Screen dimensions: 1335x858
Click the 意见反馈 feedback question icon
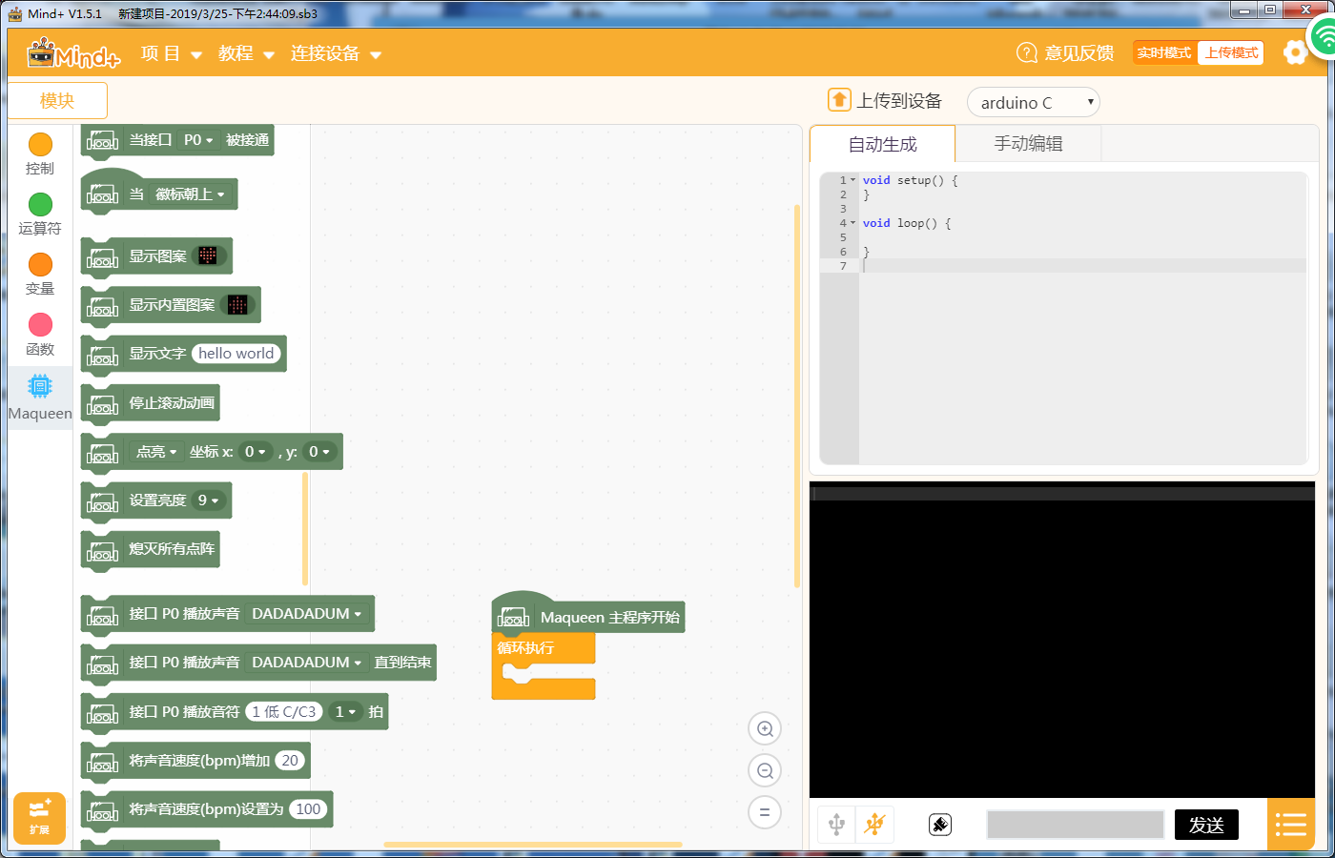(x=1027, y=52)
